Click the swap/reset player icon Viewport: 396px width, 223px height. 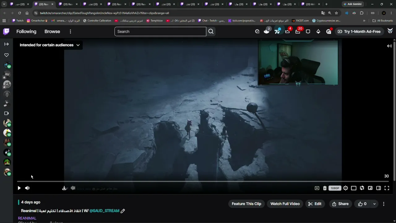pyautogui.click(x=362, y=188)
